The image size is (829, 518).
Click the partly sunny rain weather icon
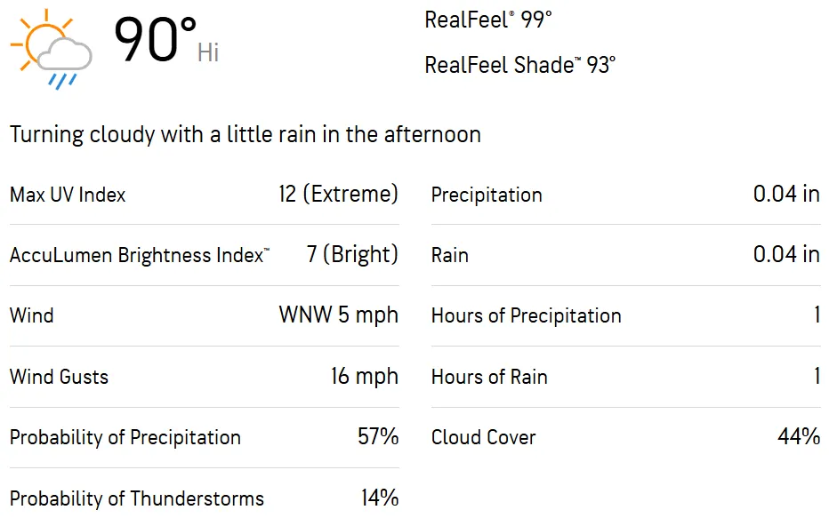click(52, 49)
